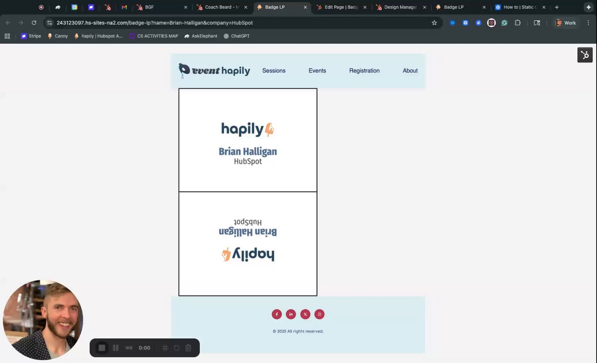Switch to the Edit Page | Badge tab
This screenshot has height=363, width=597.
[341, 7]
